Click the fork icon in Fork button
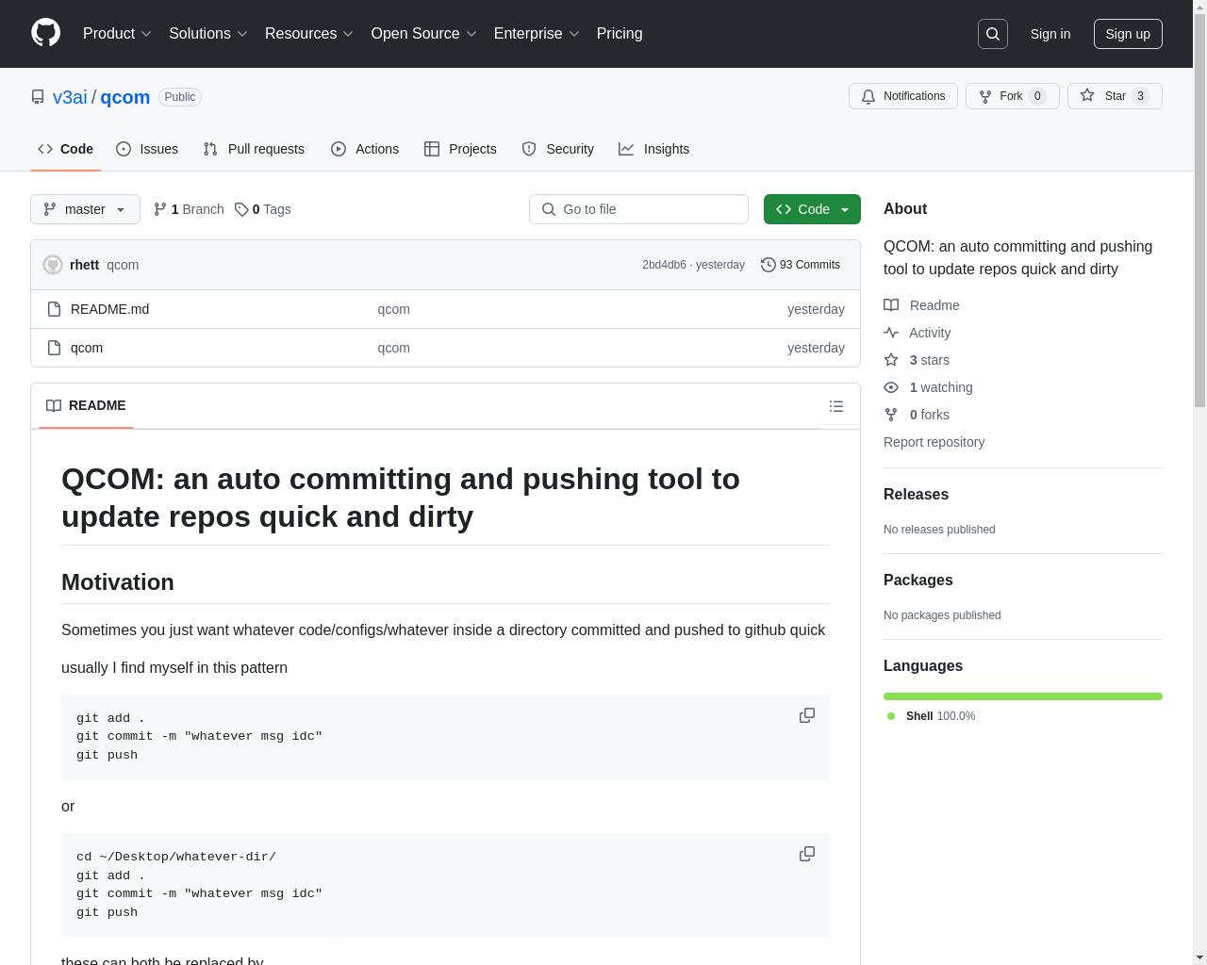 [985, 96]
